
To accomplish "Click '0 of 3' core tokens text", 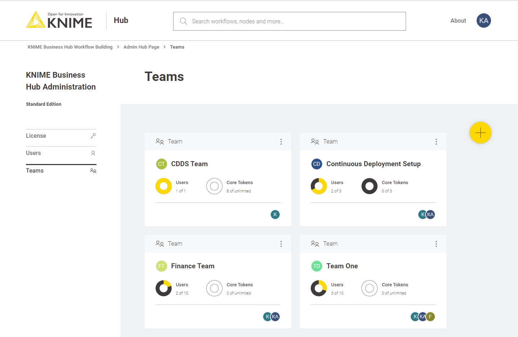I will pyautogui.click(x=387, y=191).
